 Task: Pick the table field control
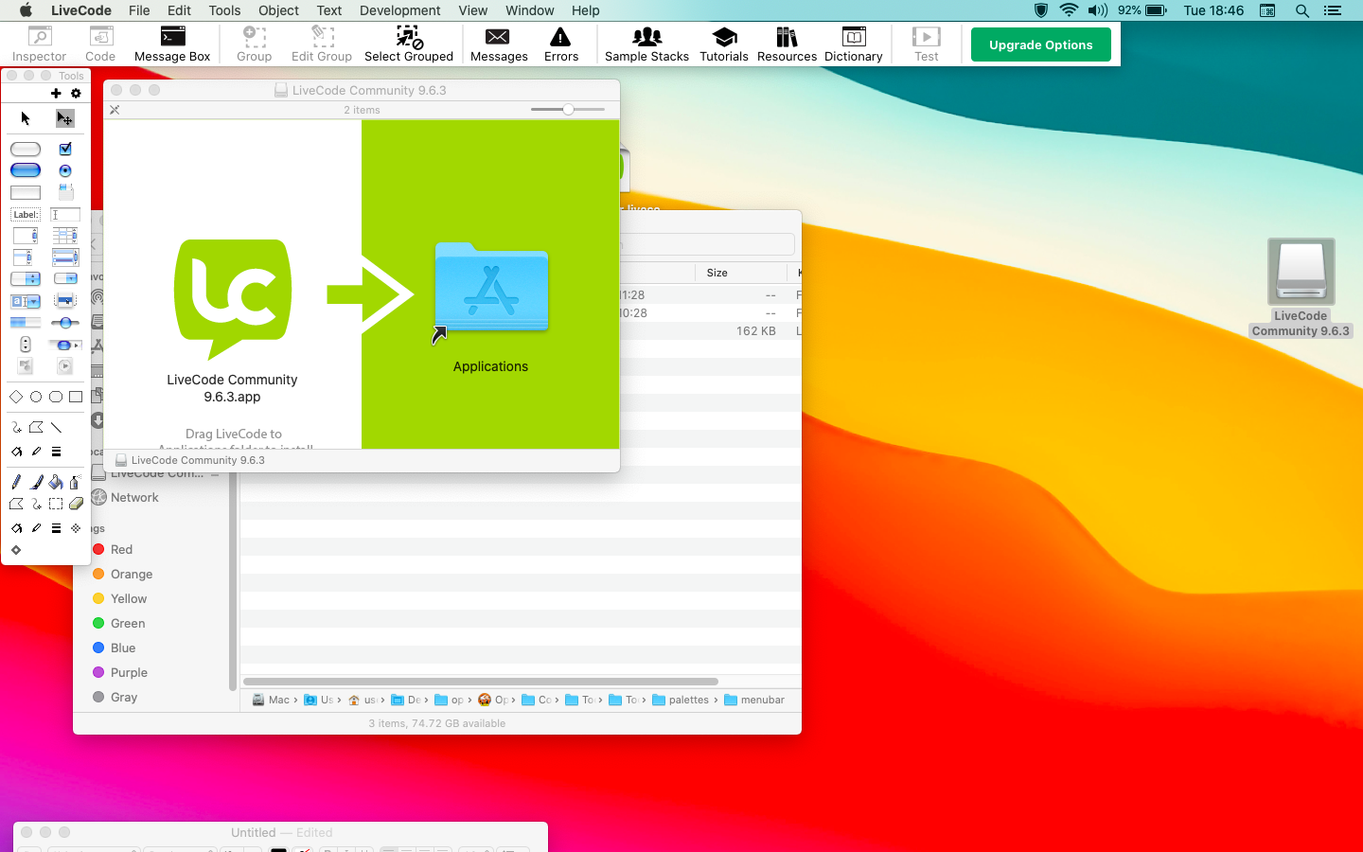coord(65,236)
